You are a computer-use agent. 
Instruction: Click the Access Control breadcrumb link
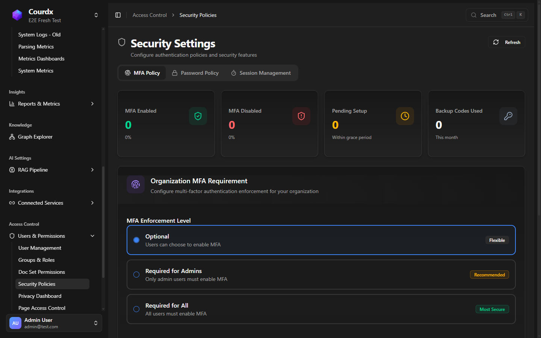tap(150, 15)
